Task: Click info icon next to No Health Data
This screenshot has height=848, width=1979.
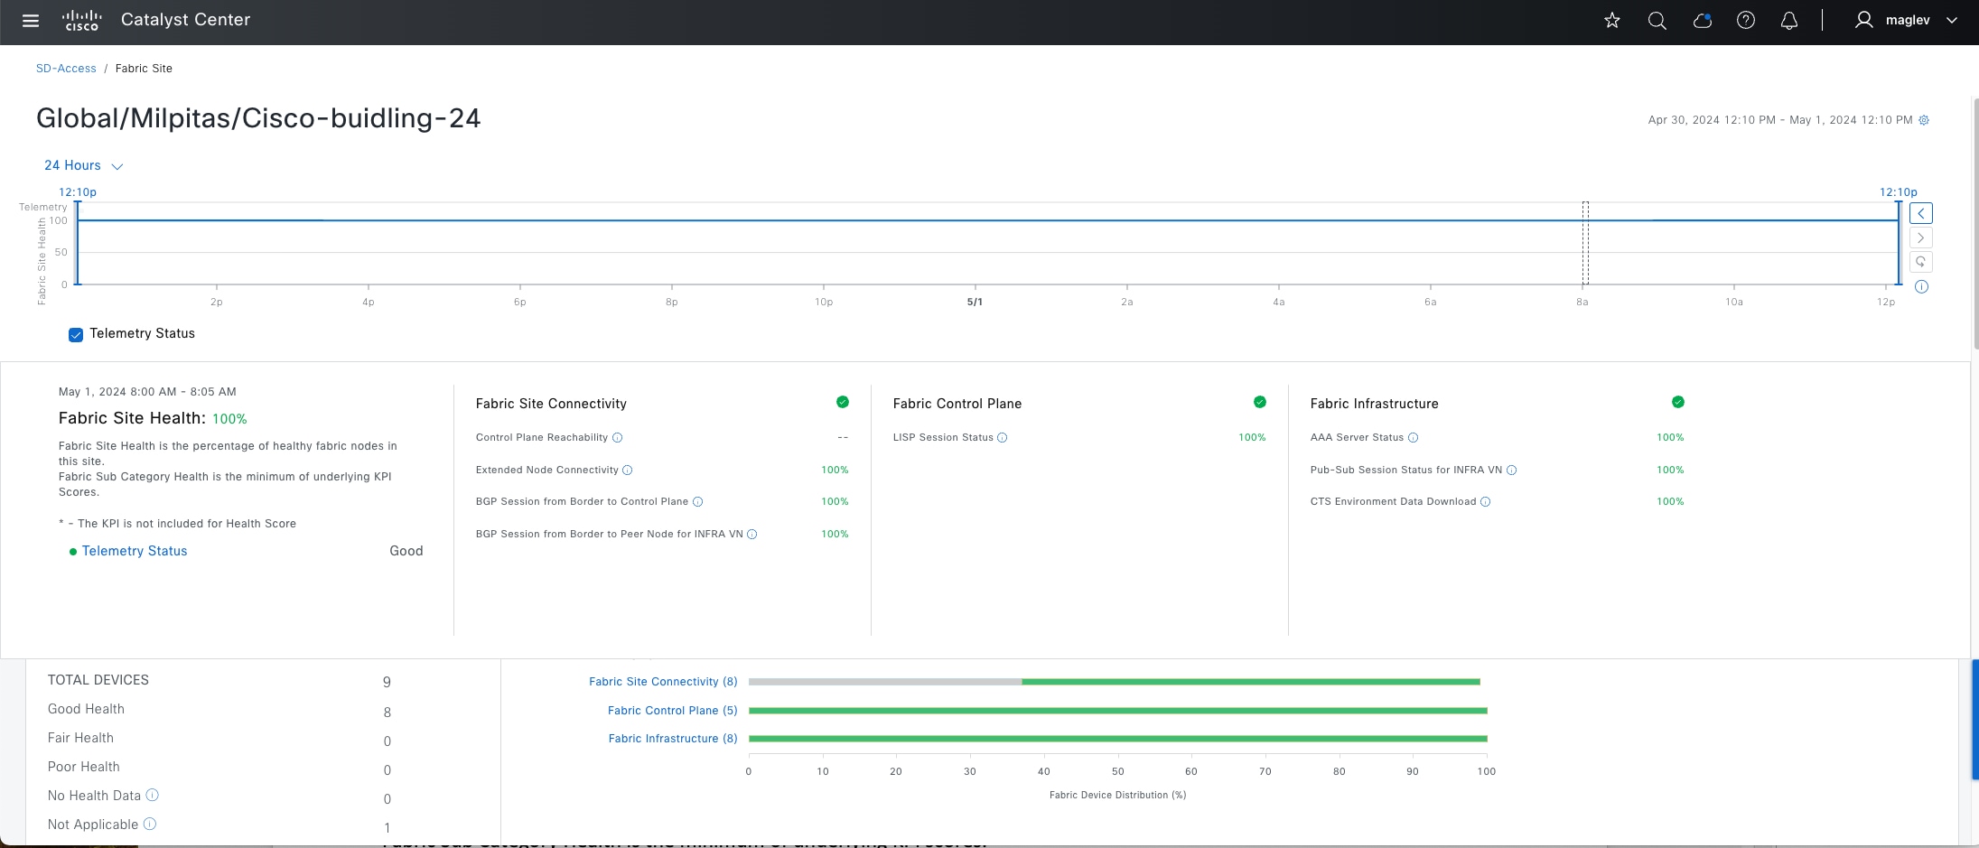Action: point(153,795)
